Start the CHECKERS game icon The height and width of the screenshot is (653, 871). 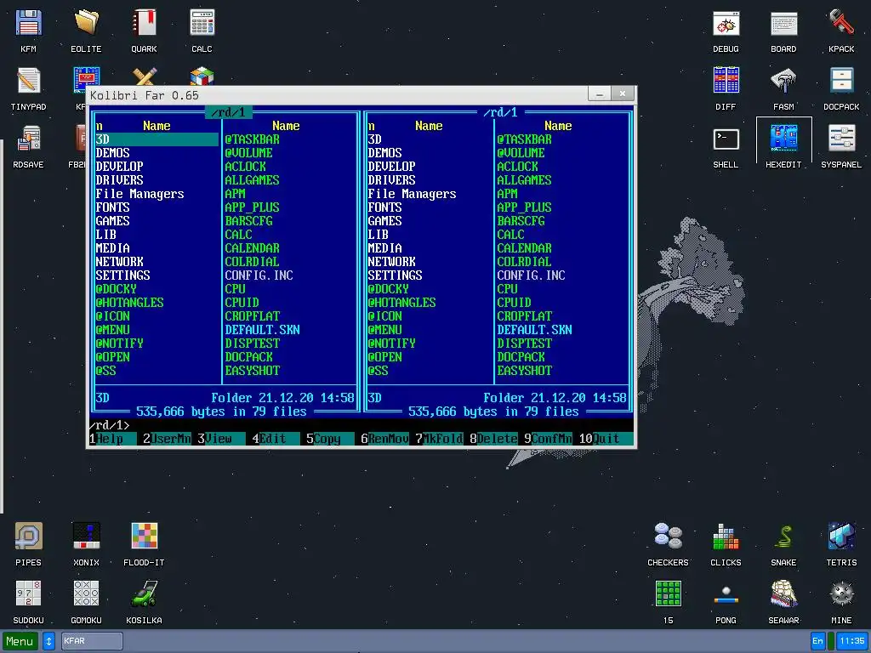669,544
